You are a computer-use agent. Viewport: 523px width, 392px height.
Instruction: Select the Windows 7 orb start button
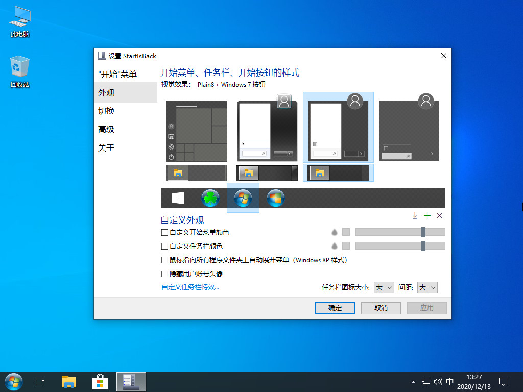click(243, 198)
